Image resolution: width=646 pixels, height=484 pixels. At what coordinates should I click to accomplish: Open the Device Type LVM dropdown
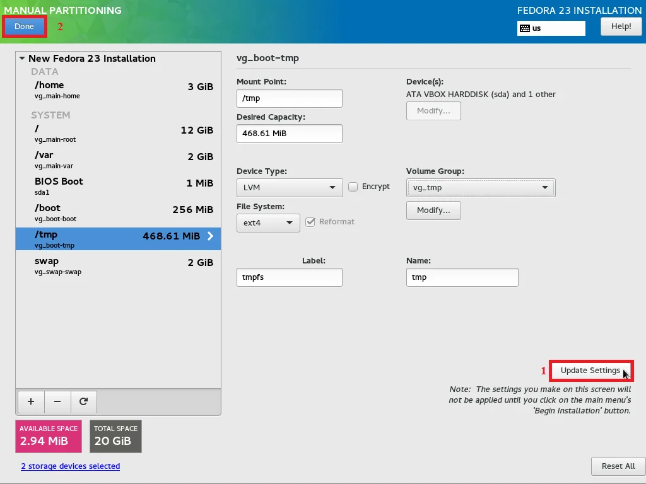pos(290,188)
